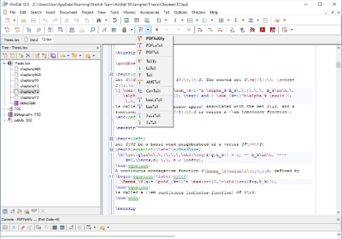342x239 pixels.
Task: Select AMSTeX from the compiler dropdown
Action: coord(154,82)
